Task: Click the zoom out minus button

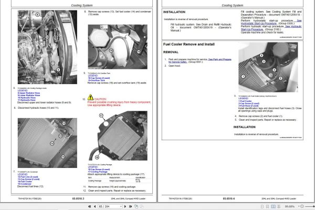Action: pyautogui.click(x=302, y=206)
